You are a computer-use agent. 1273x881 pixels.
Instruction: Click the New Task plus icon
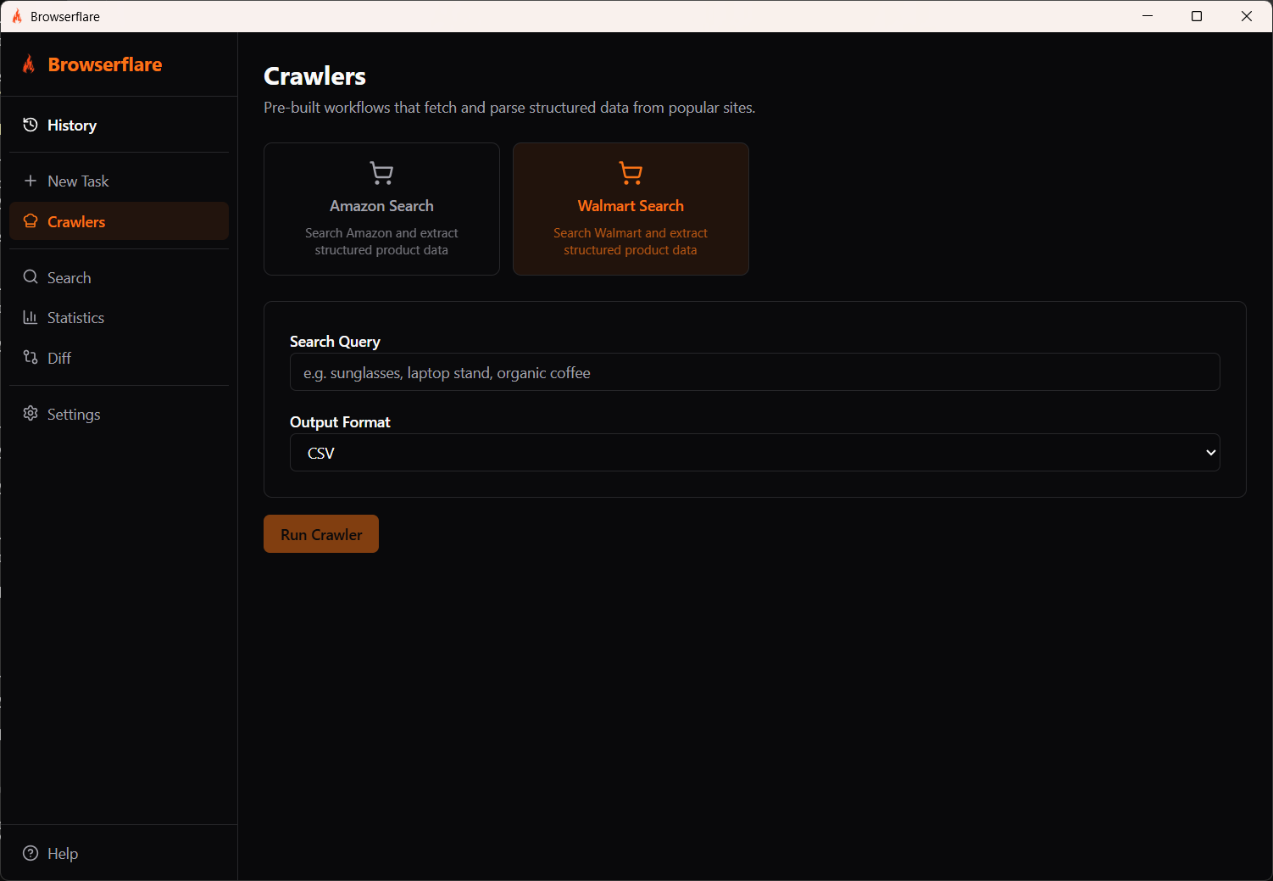31,181
